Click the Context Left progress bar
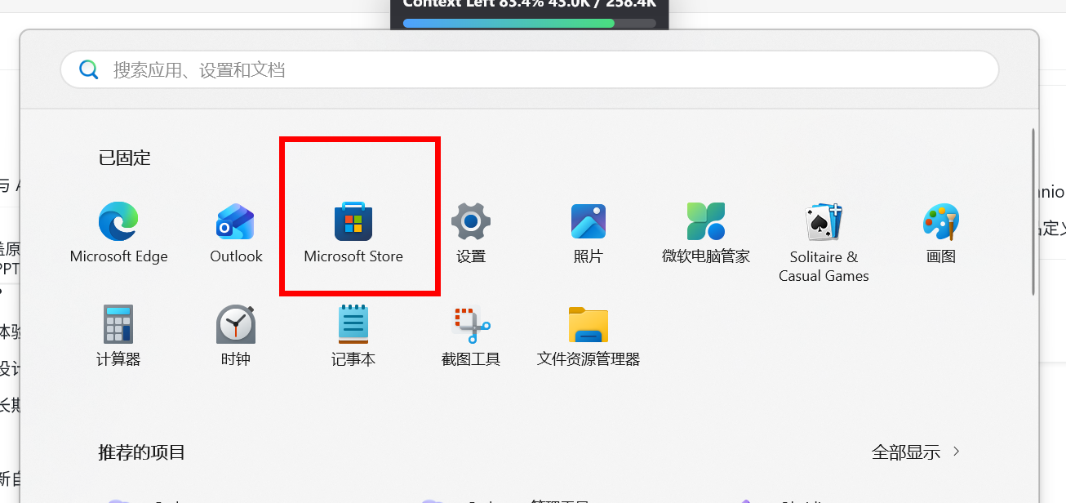This screenshot has width=1066, height=503. (x=530, y=23)
